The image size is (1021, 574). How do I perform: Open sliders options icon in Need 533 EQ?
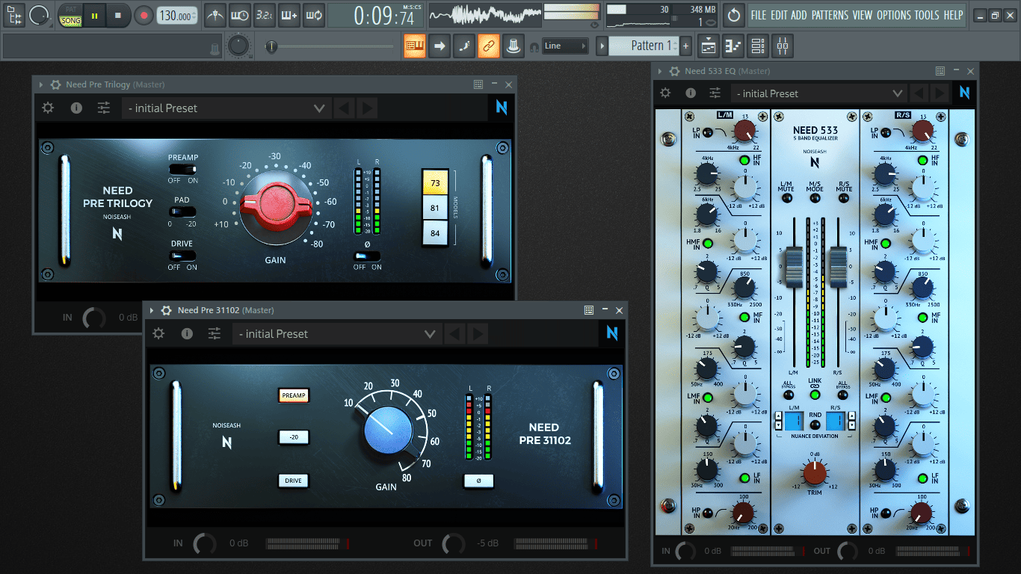(x=715, y=93)
